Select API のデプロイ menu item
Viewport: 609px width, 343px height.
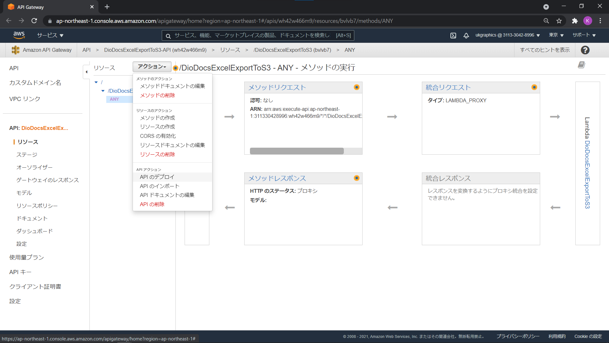(x=173, y=177)
